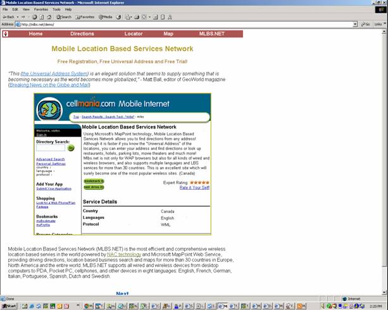Screen dimensions: 388x310
Task: Open the address bar dropdown arrow
Action: (x=355, y=24)
